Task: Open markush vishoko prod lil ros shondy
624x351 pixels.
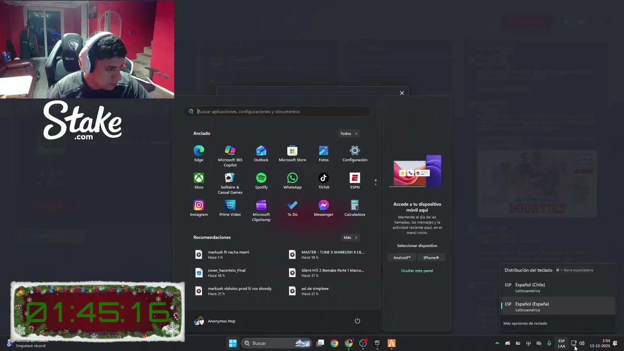Action: pos(233,291)
